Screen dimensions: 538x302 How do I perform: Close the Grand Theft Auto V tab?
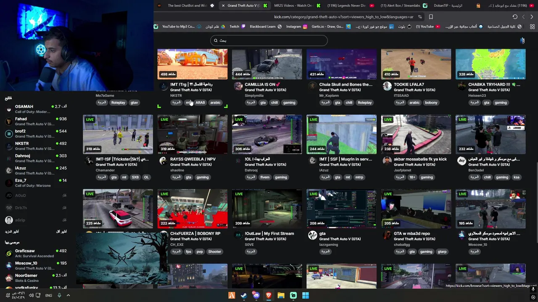[223, 5]
